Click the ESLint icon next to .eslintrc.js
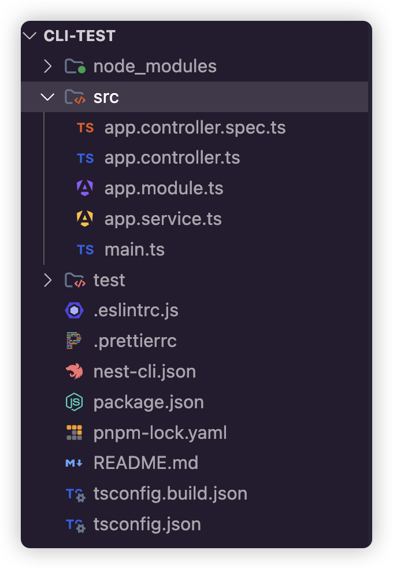This screenshot has height=569, width=393. (x=74, y=311)
